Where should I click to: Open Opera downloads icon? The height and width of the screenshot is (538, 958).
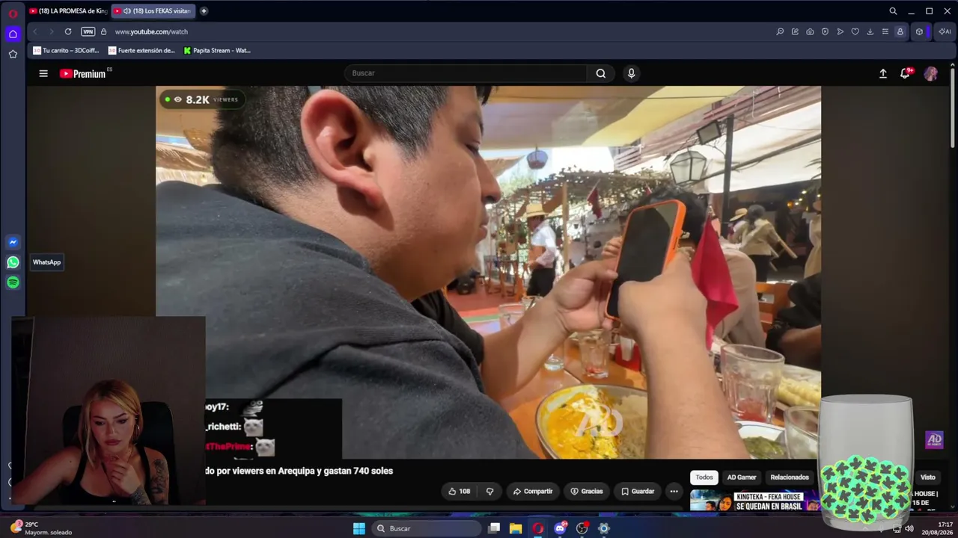(x=870, y=31)
